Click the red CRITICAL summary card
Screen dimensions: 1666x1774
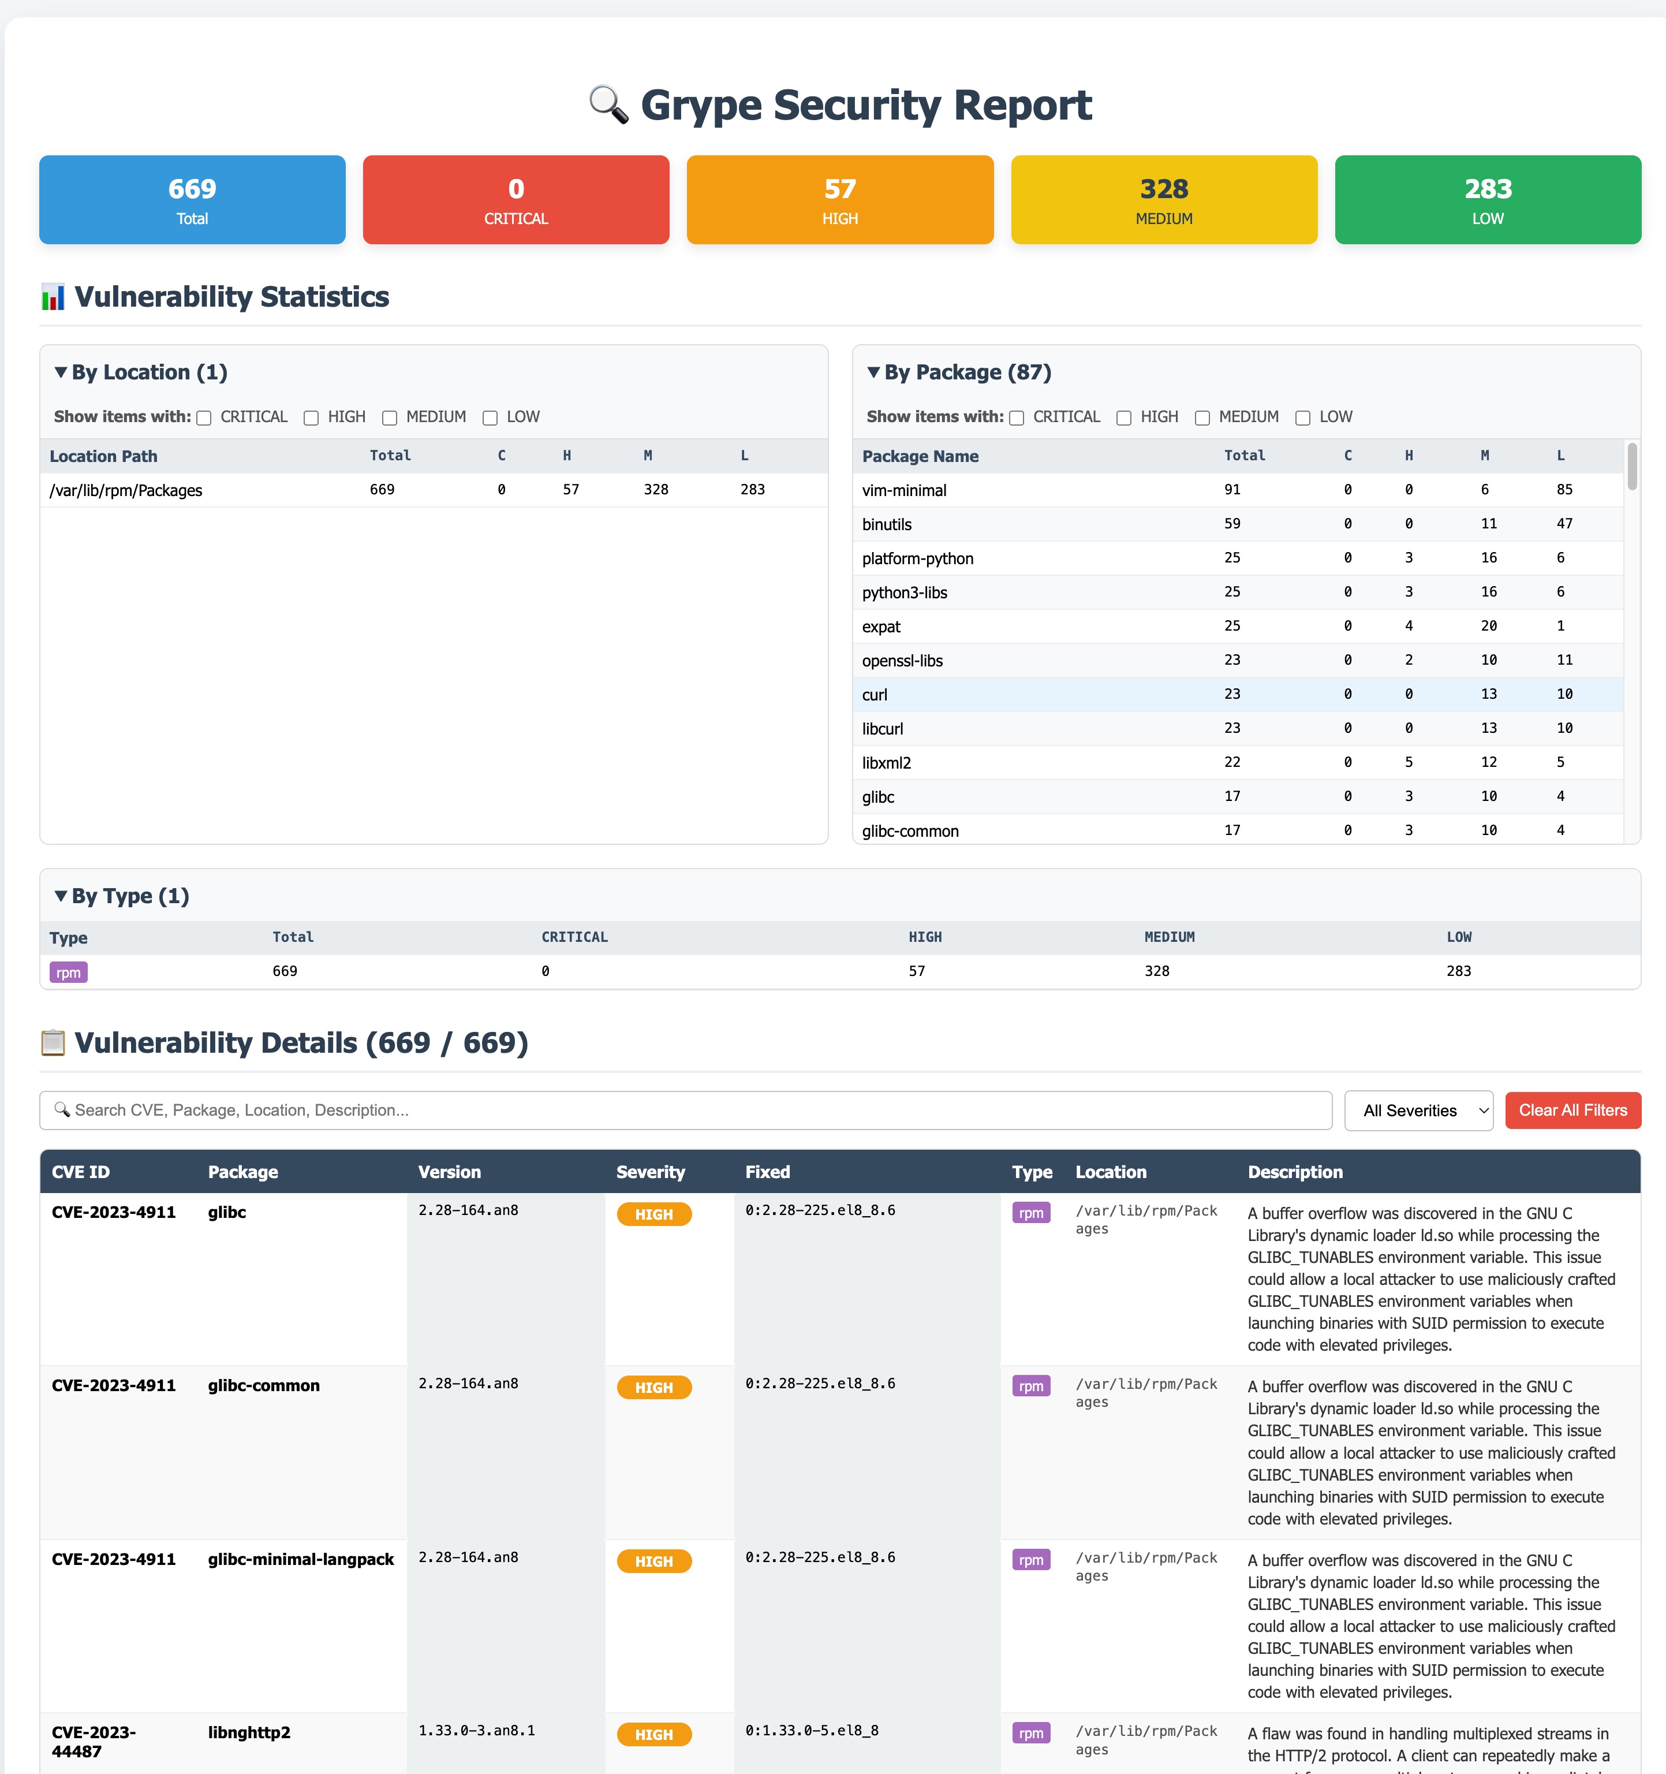(516, 200)
